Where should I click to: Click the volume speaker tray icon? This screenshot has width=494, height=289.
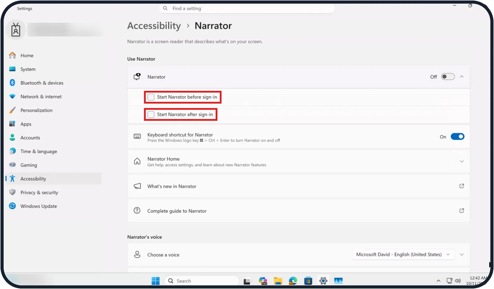458,281
